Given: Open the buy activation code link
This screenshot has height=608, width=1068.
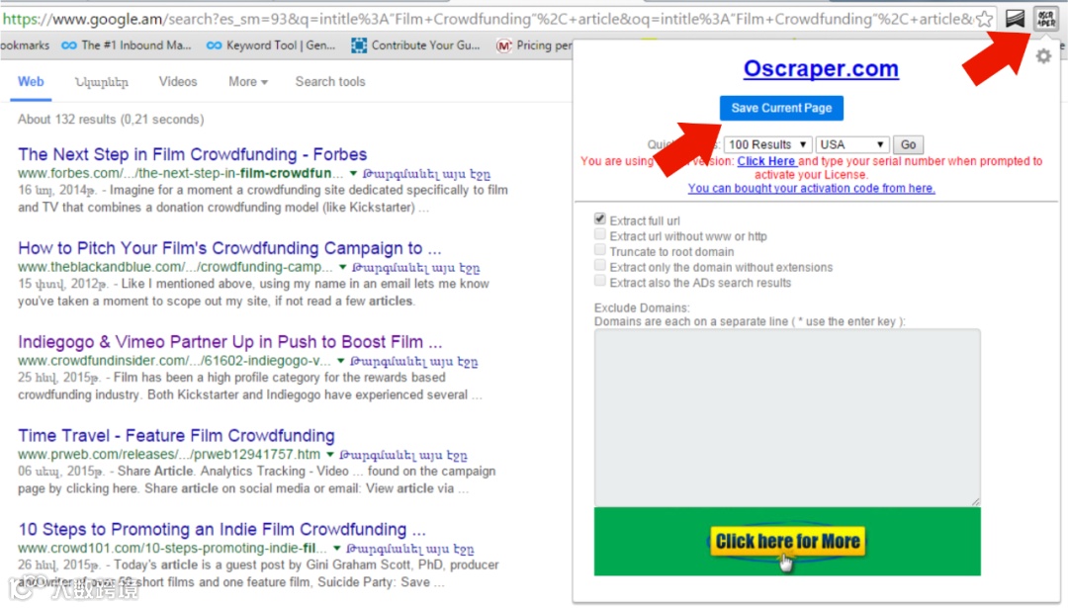Looking at the screenshot, I should click(811, 188).
